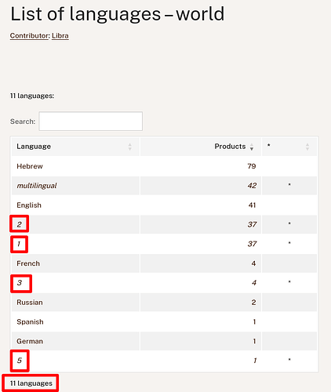This screenshot has width=331, height=392.
Task: Open the multilingual entry
Action: pos(37,186)
